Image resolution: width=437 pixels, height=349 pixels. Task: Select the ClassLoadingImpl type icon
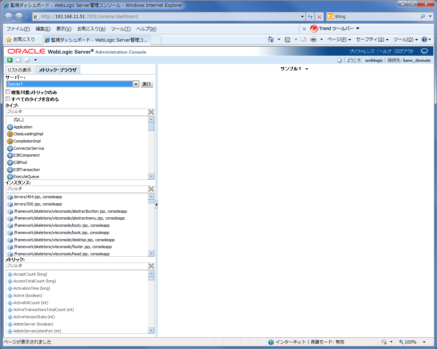tap(10, 134)
